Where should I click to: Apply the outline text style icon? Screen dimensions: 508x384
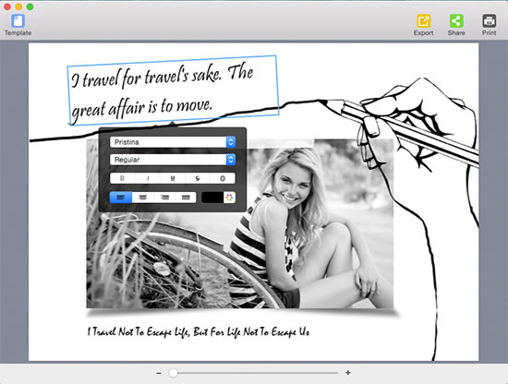click(223, 178)
